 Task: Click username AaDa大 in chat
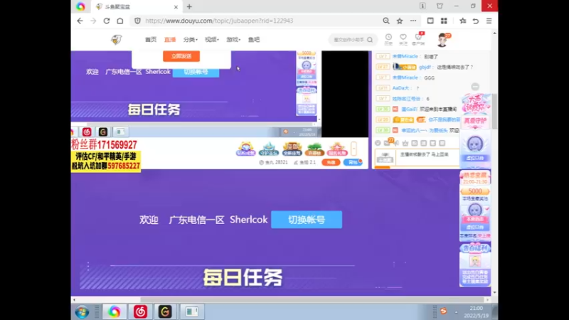click(401, 88)
